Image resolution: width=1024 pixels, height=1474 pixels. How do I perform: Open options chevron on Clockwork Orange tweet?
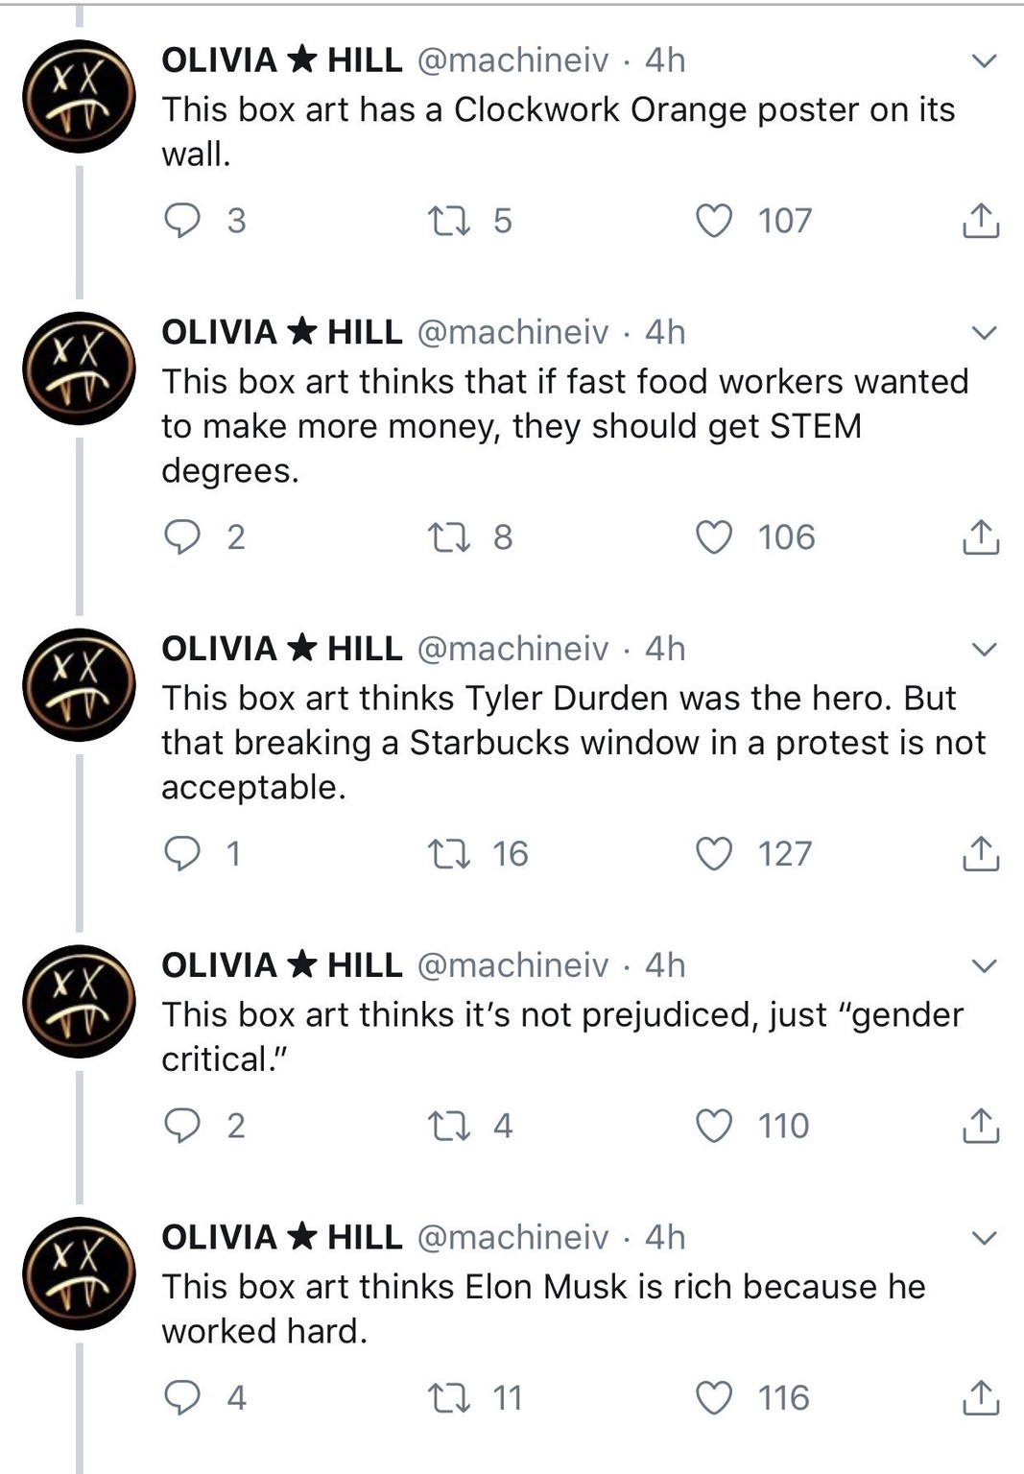pos(984,61)
